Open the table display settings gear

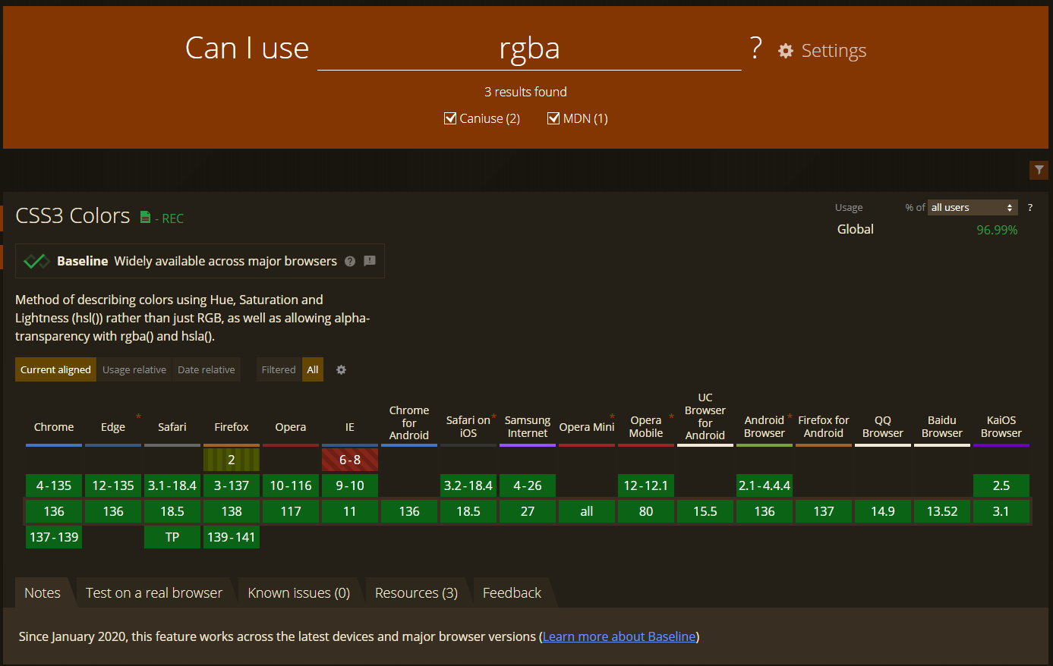[341, 369]
